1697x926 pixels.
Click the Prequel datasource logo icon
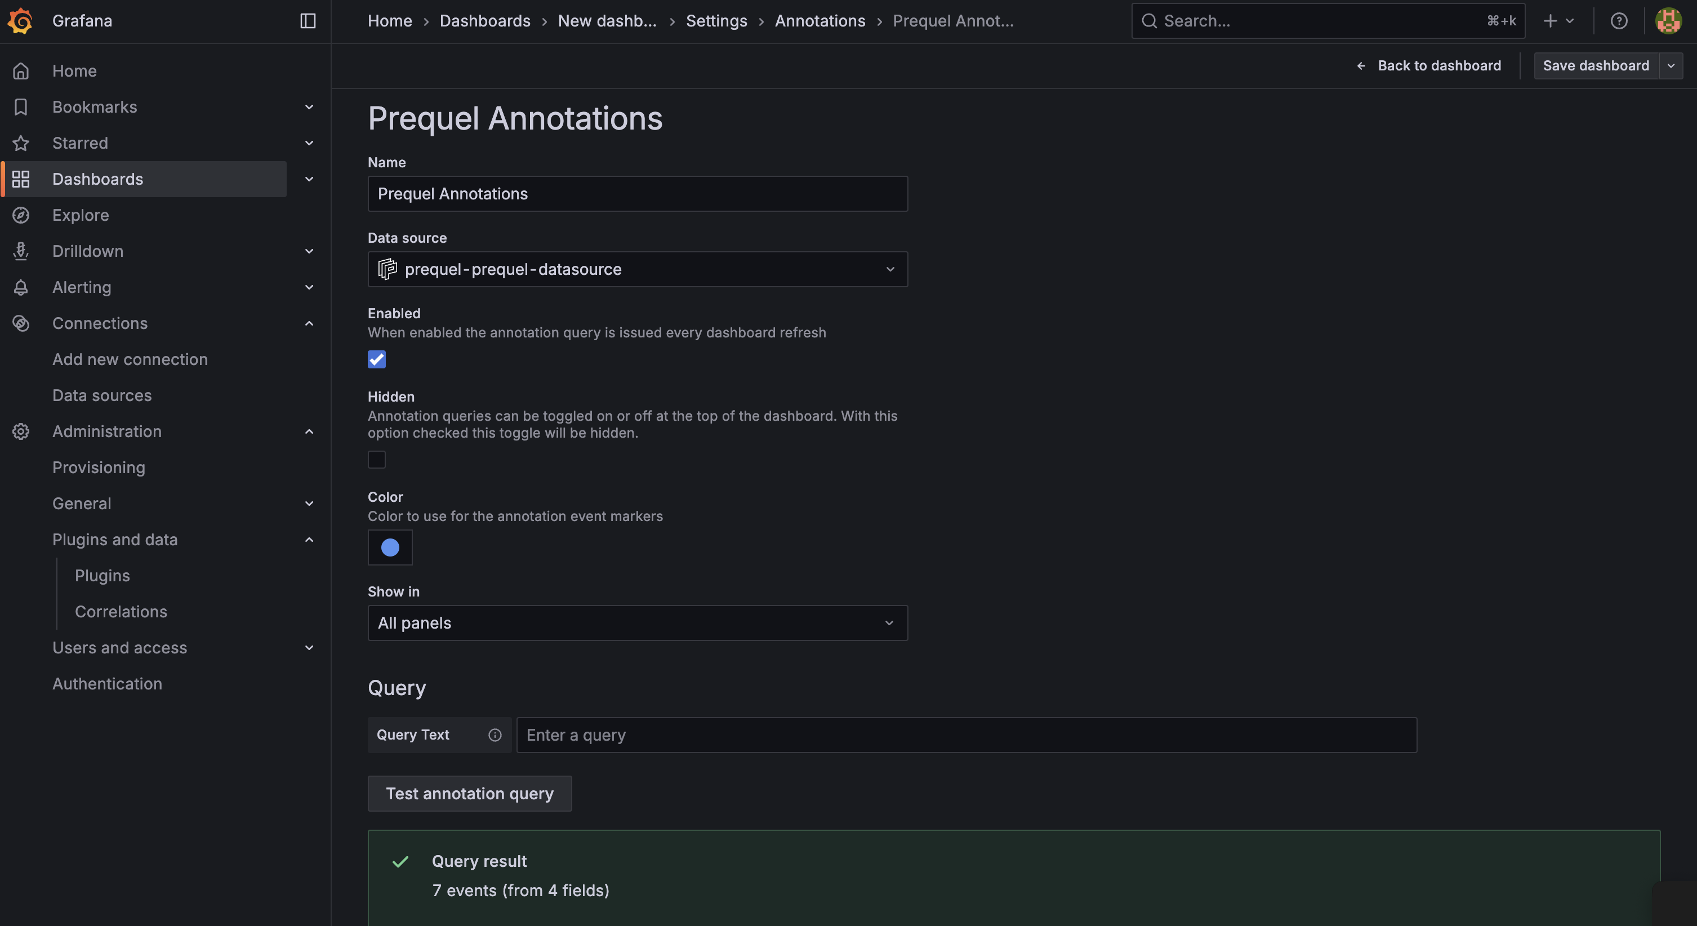pos(387,269)
